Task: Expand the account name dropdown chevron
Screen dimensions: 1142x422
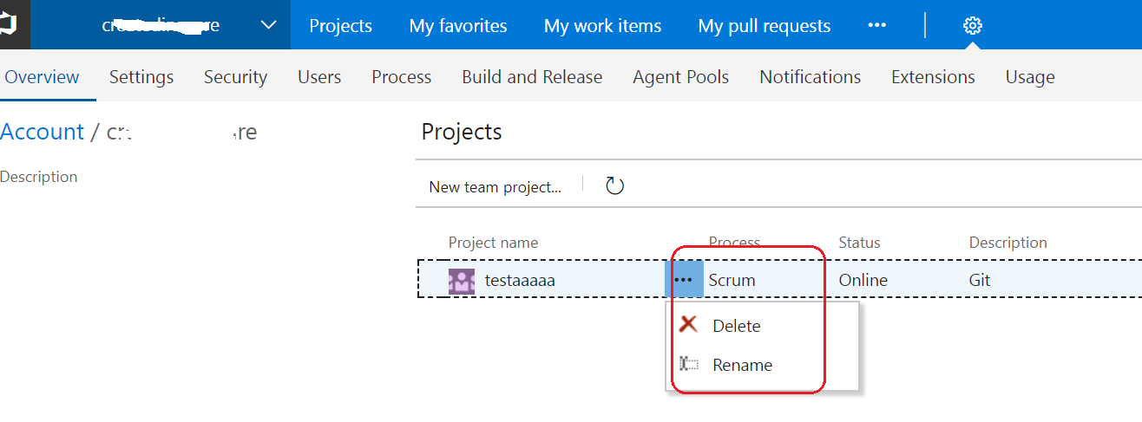Action: tap(268, 26)
